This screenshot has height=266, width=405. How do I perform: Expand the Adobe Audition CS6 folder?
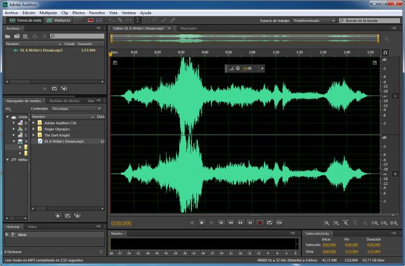(x=34, y=123)
